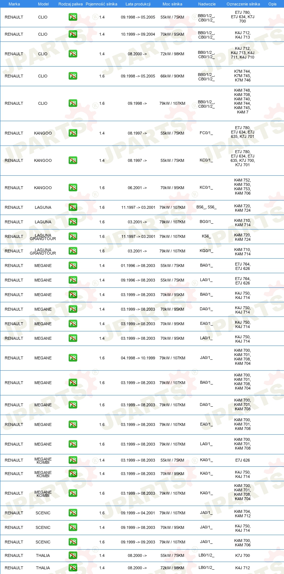Click fuel icon in KANGOO 1.6 06.2001 row
284x574 pixels.
(73, 188)
